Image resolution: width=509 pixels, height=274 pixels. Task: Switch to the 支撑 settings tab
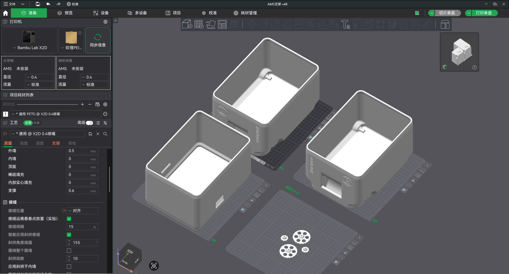tap(56, 143)
